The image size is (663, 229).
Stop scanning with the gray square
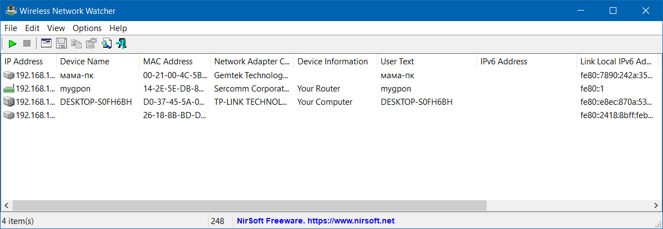pyautogui.click(x=27, y=43)
